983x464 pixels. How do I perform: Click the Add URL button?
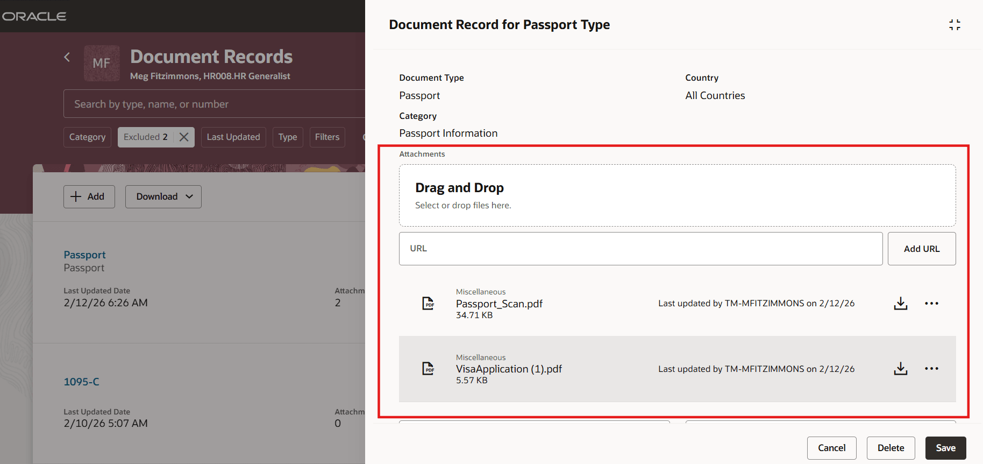922,249
